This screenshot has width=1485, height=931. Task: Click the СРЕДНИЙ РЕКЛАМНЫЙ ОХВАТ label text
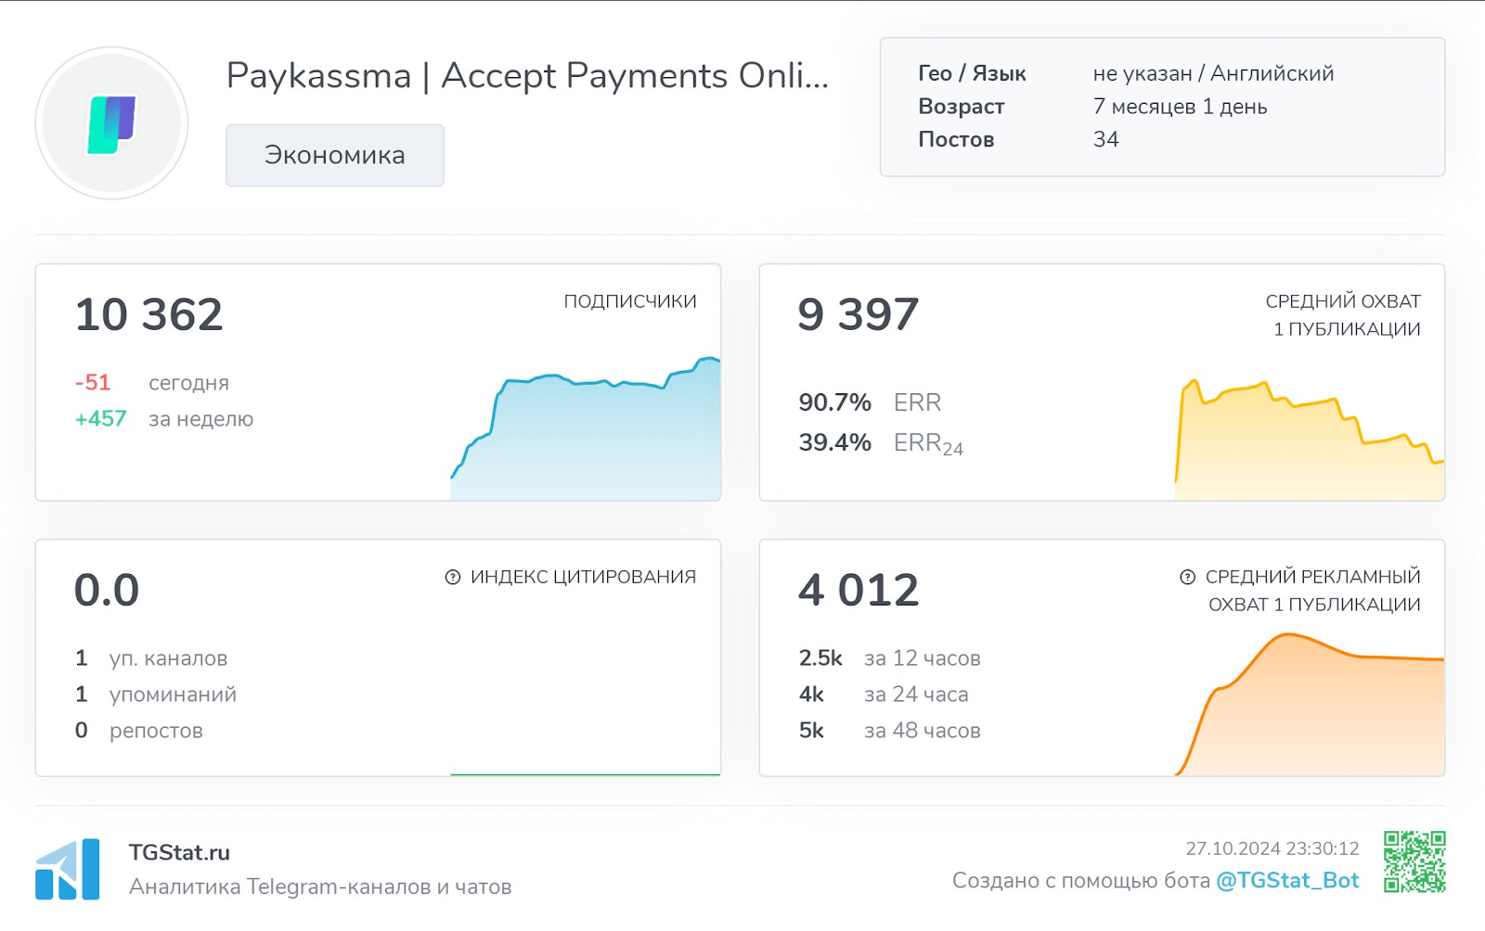1313,591
